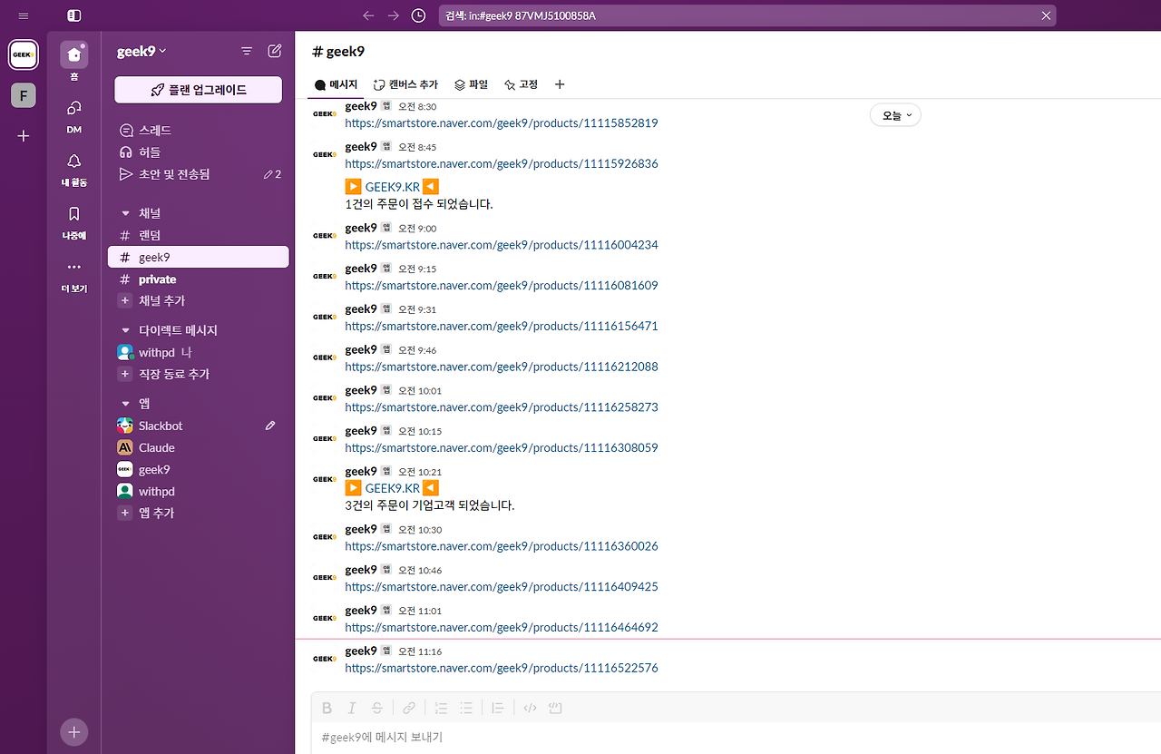1161x754 pixels.
Task: Open the DM section in the left sidebar
Action: pyautogui.click(x=73, y=115)
